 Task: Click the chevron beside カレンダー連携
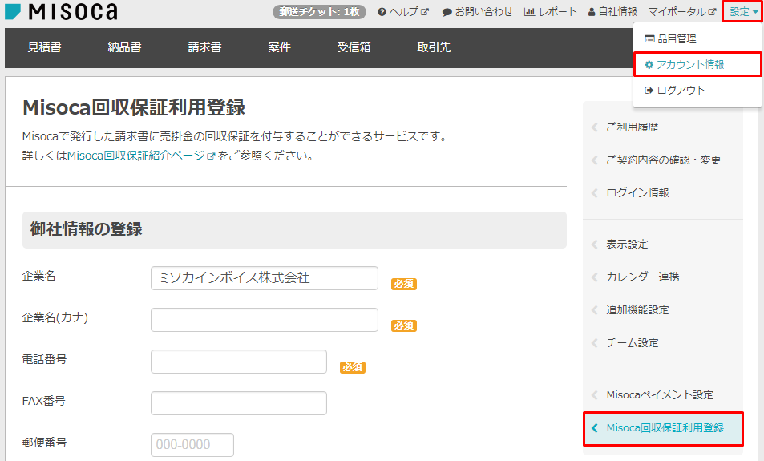594,277
